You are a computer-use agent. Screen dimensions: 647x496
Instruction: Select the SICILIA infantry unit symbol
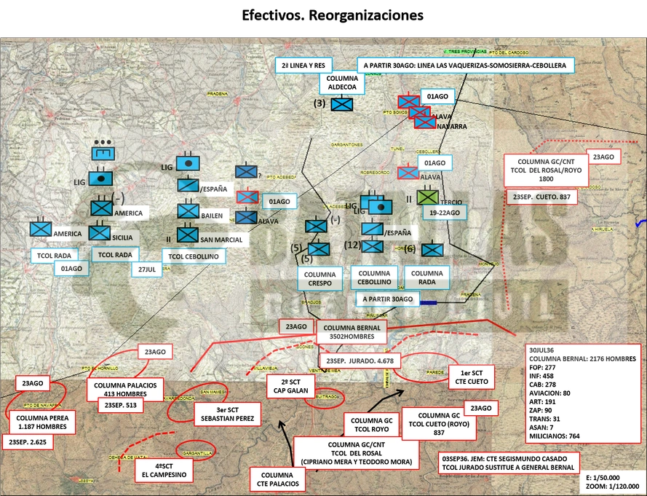pyautogui.click(x=100, y=232)
